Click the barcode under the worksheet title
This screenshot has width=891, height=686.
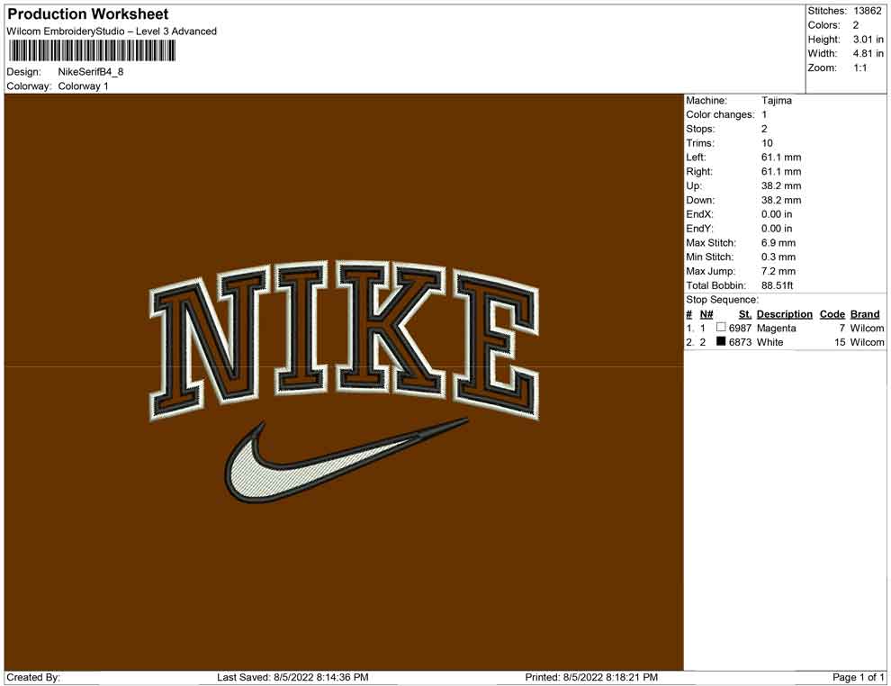(92, 51)
